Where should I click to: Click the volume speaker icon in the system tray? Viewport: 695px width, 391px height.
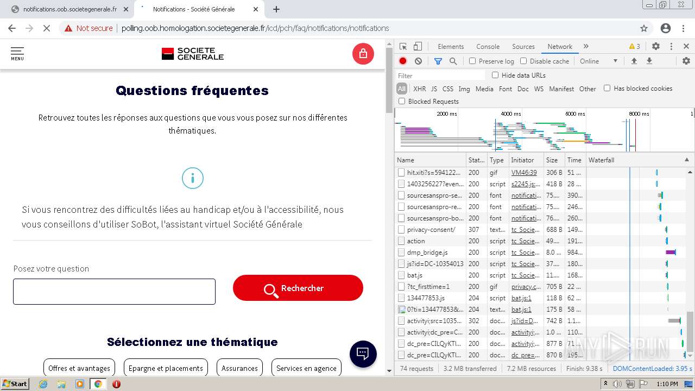[x=617, y=384]
